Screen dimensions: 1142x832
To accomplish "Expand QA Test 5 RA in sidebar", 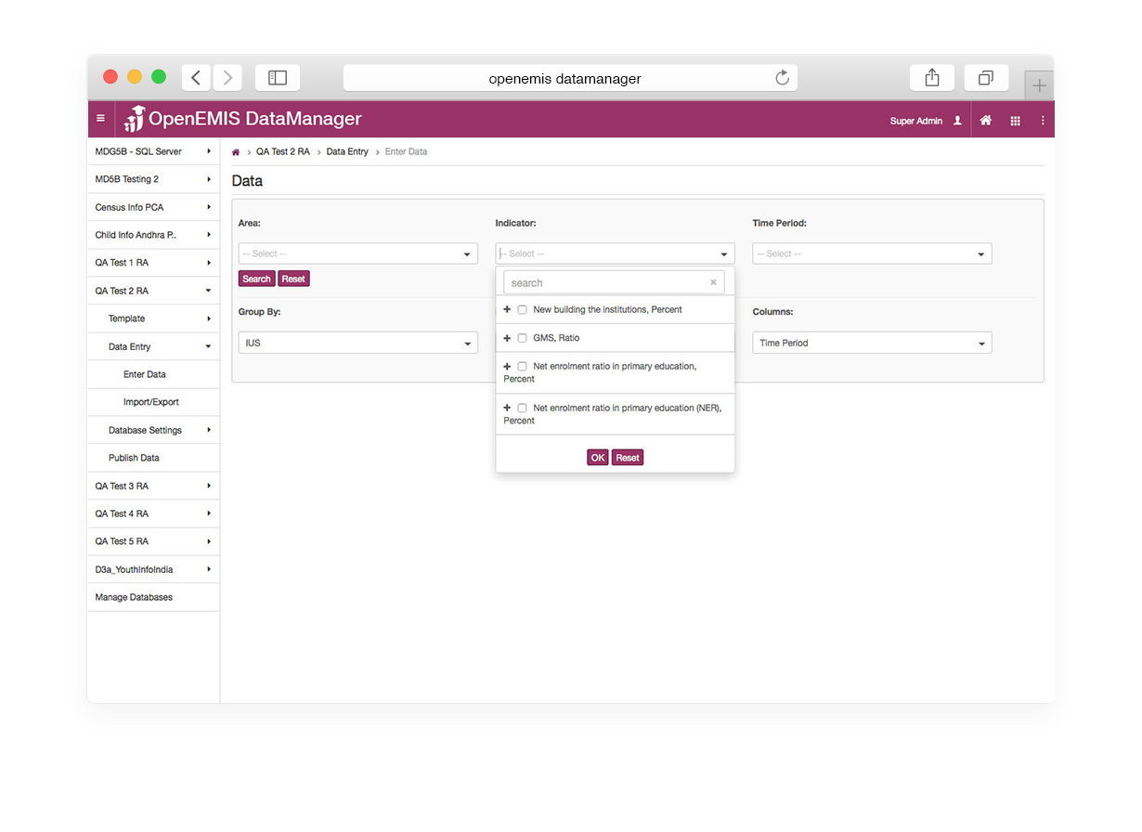I will coord(153,541).
